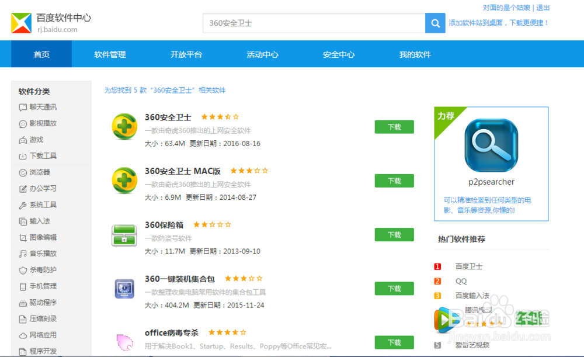Select the 杀毒防护 shield icon
Viewport: 584px width, 357px height.
point(23,270)
